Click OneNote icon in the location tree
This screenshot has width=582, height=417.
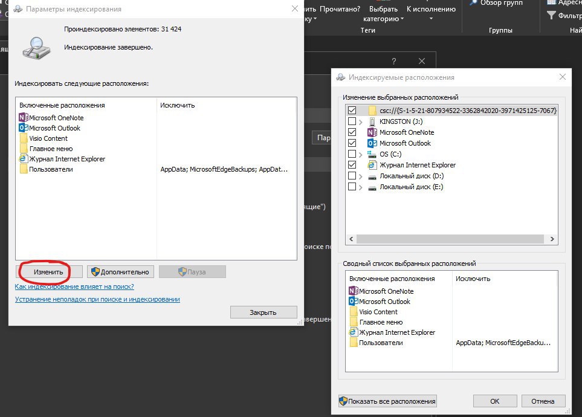point(372,132)
